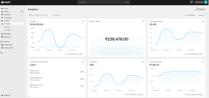
Task: Click the Customize button
Action: tap(201, 15)
